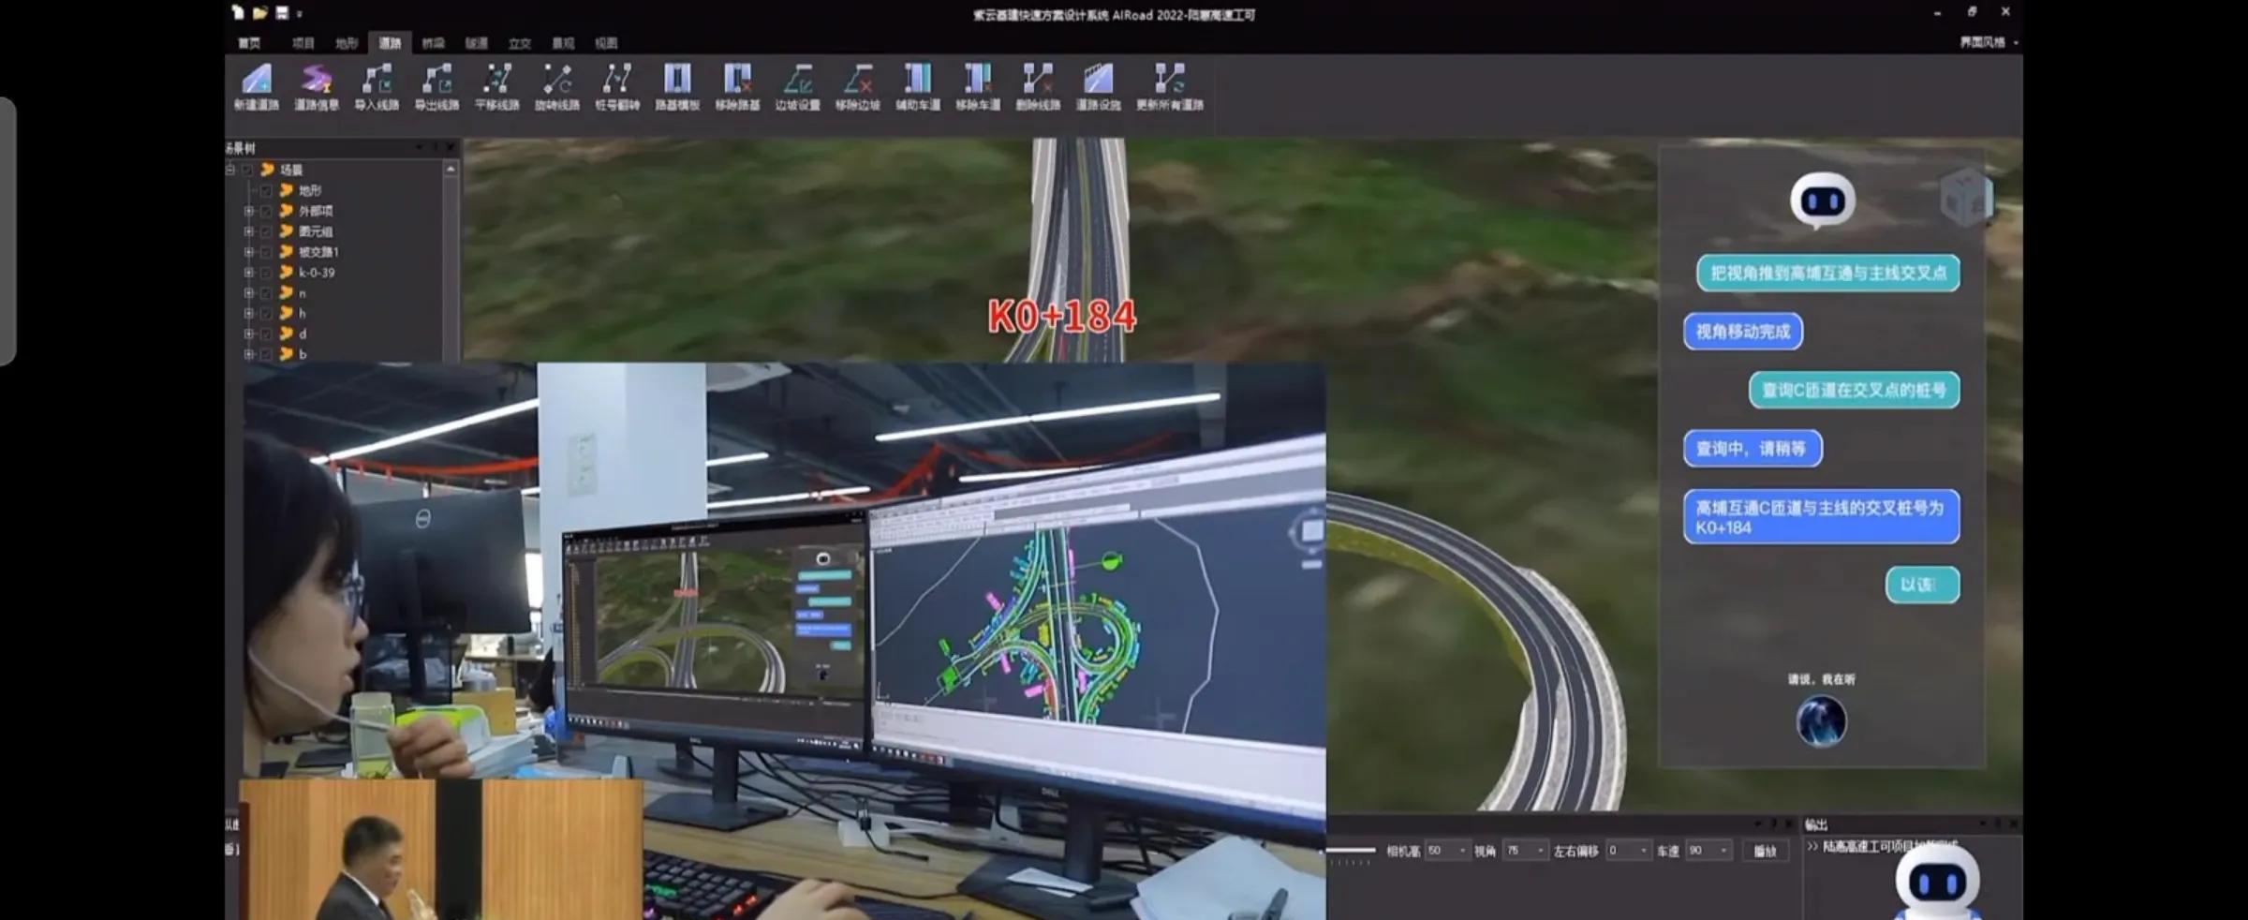Toggle the 地形 layer checkbox
2248x920 pixels.
(266, 190)
